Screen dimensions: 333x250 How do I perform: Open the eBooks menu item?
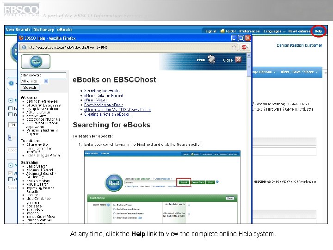[65, 30]
